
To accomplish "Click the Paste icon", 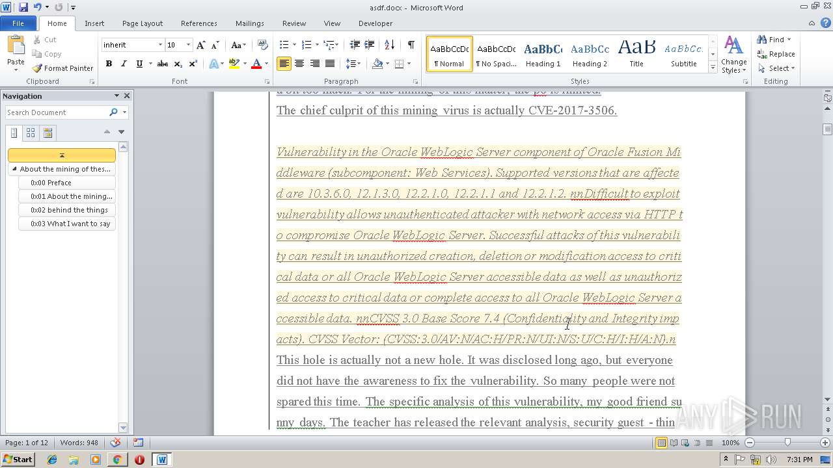I will point(16,45).
